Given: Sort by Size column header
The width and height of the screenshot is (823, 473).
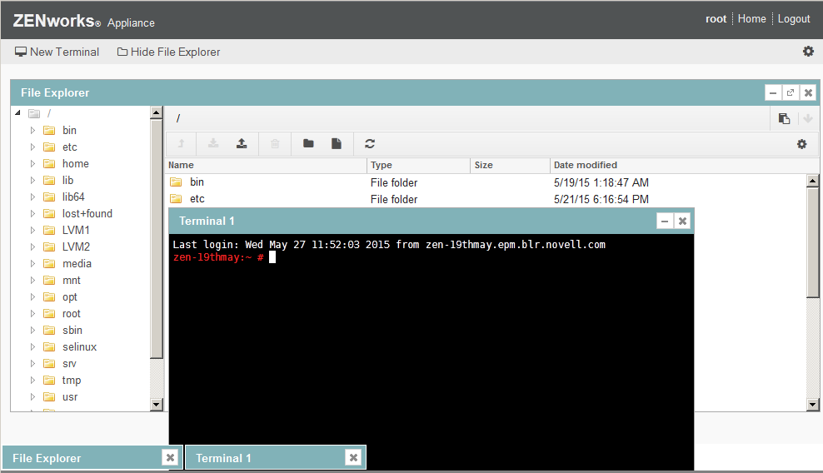Looking at the screenshot, I should pos(510,165).
